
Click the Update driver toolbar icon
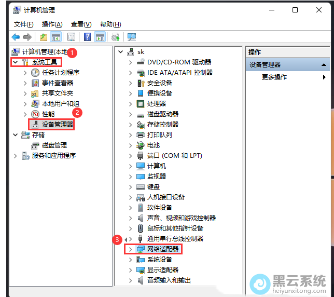coord(115,37)
